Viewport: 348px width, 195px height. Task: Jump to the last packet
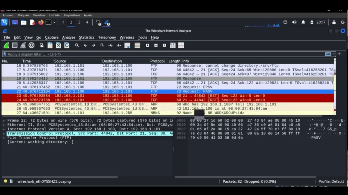point(119,45)
